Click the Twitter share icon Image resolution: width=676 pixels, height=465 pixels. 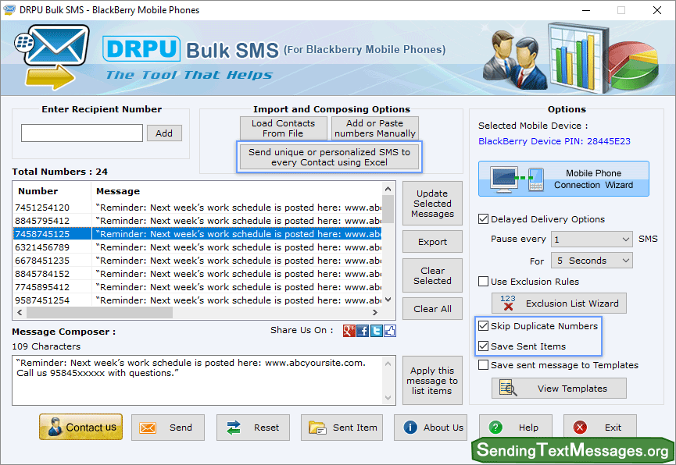point(377,331)
